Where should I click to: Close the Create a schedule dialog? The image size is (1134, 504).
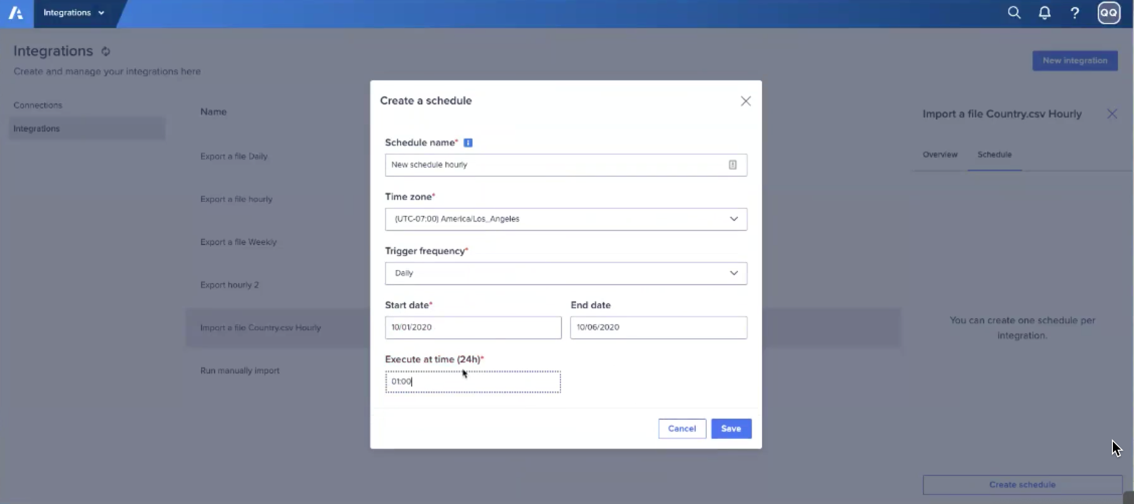745,101
